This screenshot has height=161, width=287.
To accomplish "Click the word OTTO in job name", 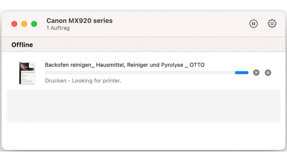I will click(197, 65).
